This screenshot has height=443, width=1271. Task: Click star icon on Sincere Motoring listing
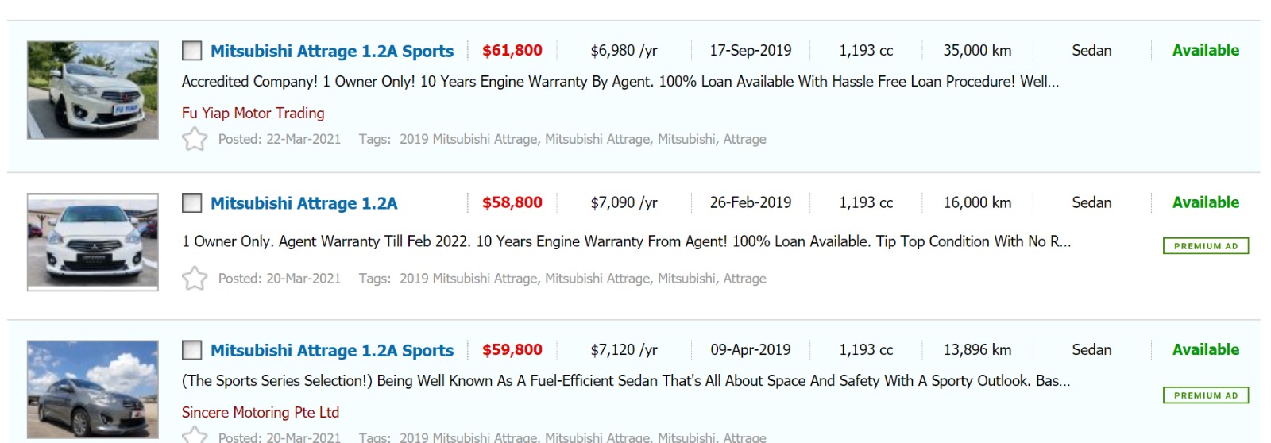pyautogui.click(x=195, y=436)
